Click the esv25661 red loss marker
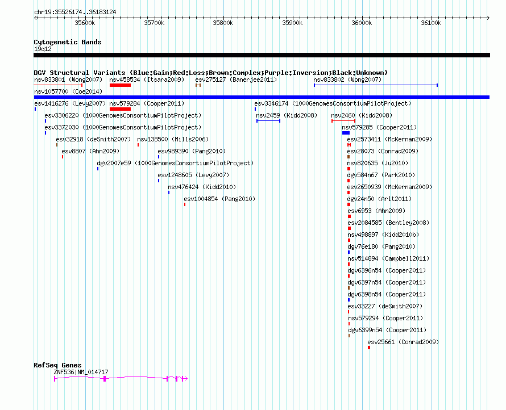This screenshot has width=506, height=410. [369, 348]
